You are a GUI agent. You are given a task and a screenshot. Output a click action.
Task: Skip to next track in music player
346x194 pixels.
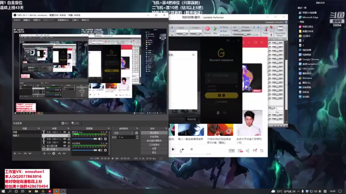183,149
